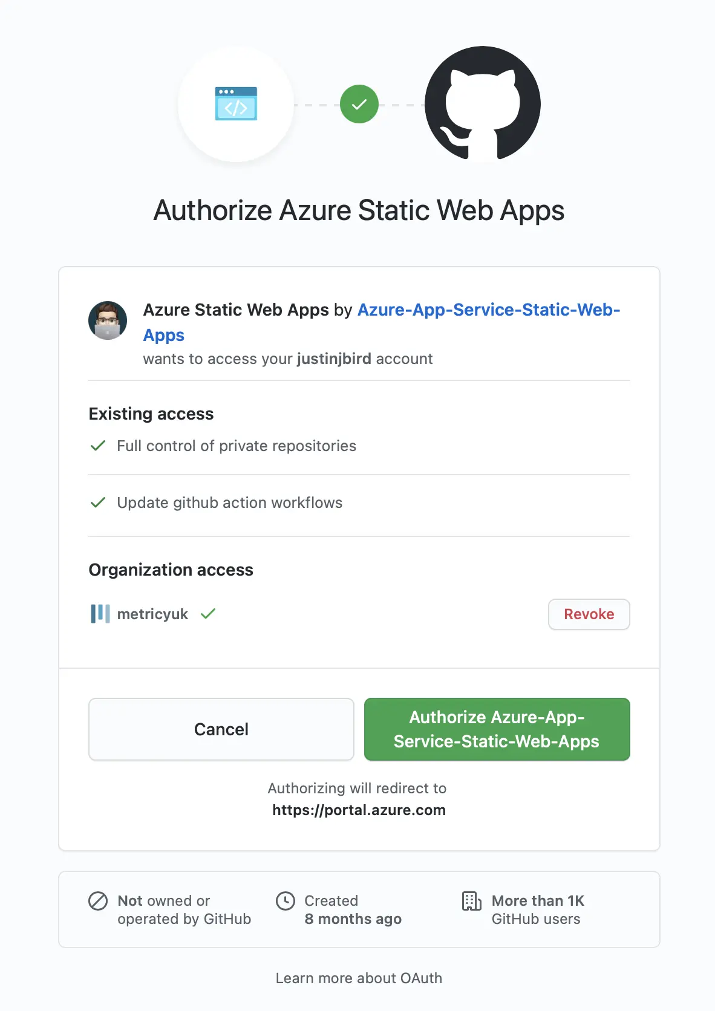Click the metricyuk organization icon
Screen dimensions: 715x1011
pos(100,614)
